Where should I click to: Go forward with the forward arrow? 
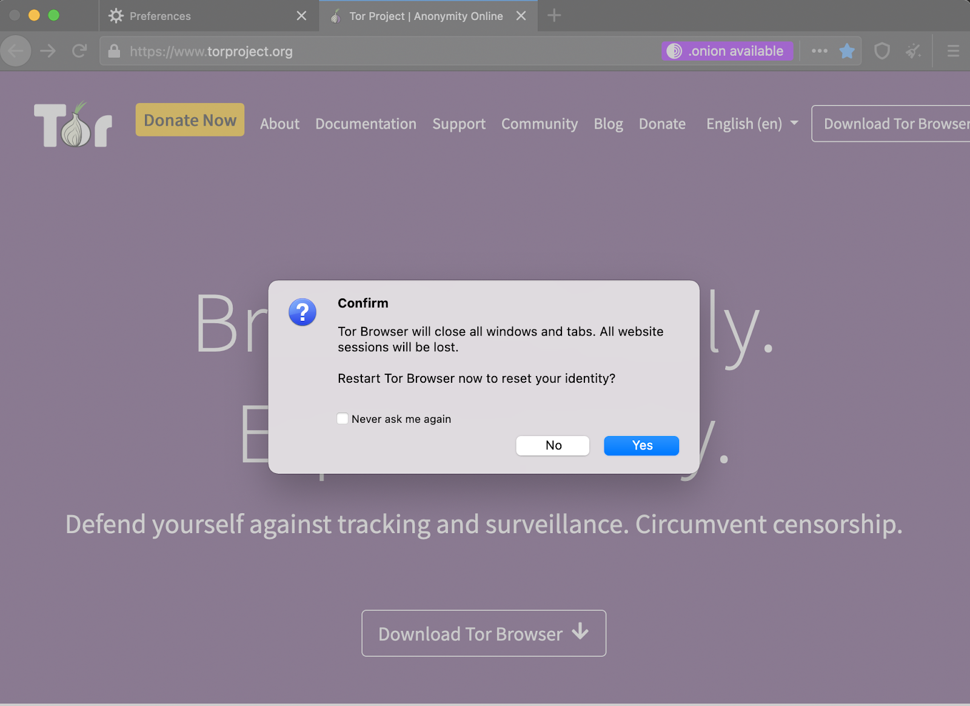(x=48, y=51)
